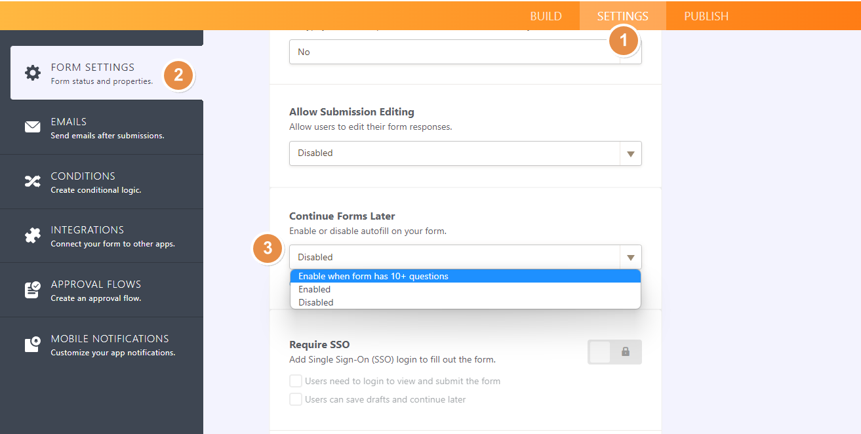The height and width of the screenshot is (434, 861).
Task: Click 'Enable or disable autofill on your form.' text
Action: [368, 231]
